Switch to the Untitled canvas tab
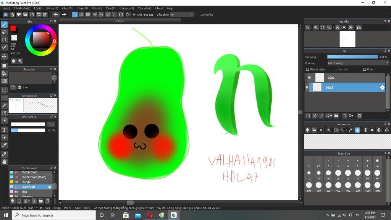 [120, 21]
